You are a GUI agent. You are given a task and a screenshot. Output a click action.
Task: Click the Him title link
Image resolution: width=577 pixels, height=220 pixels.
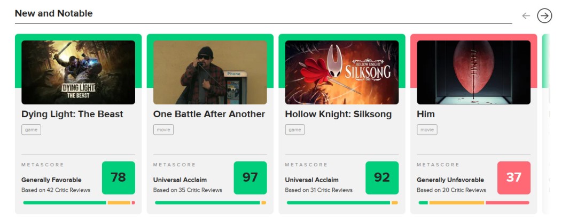(426, 114)
